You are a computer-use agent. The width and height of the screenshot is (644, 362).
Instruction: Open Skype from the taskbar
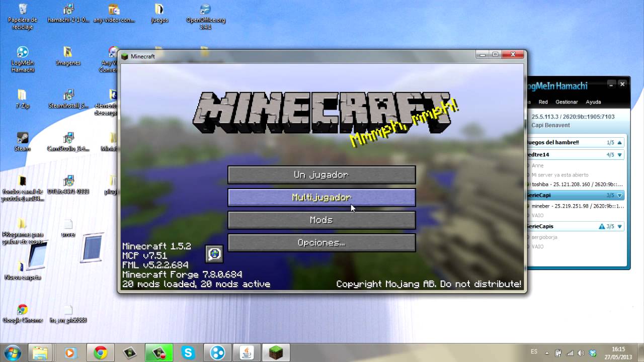(x=188, y=353)
